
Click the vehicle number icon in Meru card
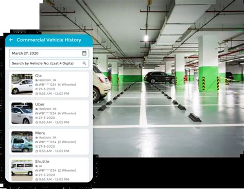[x=37, y=142]
